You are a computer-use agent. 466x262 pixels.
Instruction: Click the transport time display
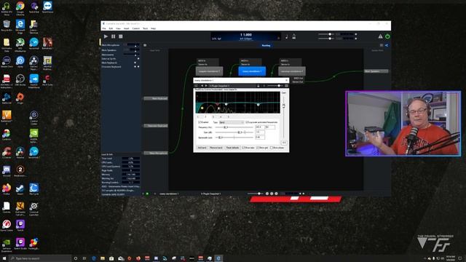(x=246, y=36)
